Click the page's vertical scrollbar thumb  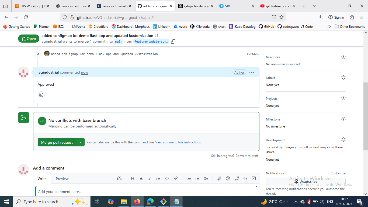pyautogui.click(x=366, y=116)
